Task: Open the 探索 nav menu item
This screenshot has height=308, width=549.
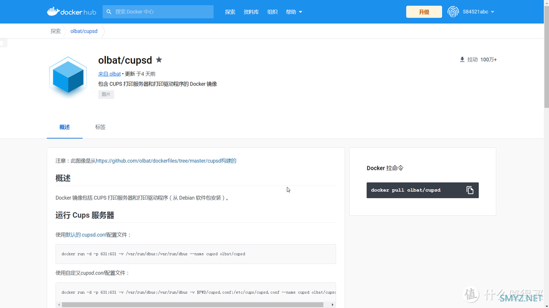Action: [x=230, y=12]
